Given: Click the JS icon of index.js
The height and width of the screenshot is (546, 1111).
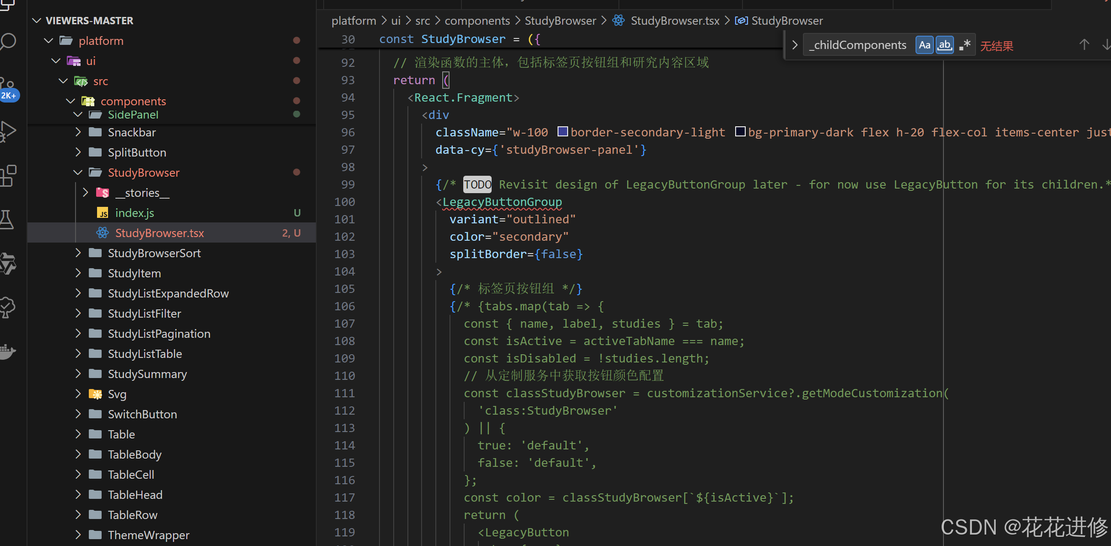Looking at the screenshot, I should pyautogui.click(x=103, y=213).
